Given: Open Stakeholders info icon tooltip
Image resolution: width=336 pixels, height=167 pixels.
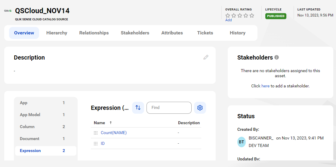Looking at the screenshot, I should pyautogui.click(x=277, y=57).
